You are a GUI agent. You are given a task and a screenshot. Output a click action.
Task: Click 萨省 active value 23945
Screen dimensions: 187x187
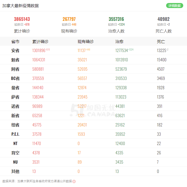coord(83,97)
